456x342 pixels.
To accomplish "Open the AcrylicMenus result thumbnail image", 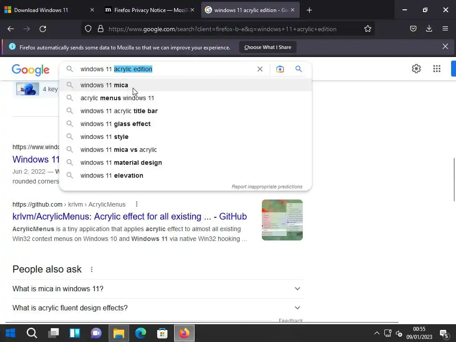I will [282, 220].
